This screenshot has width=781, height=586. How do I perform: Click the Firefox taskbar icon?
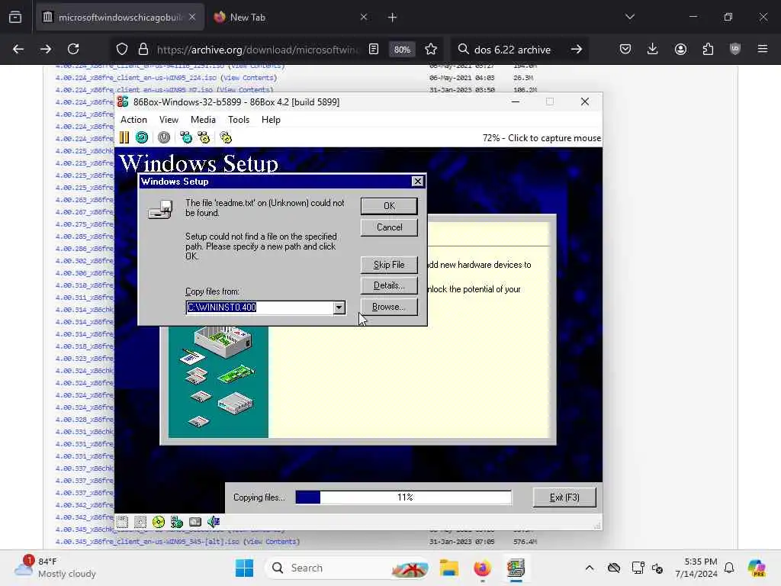tap(482, 568)
